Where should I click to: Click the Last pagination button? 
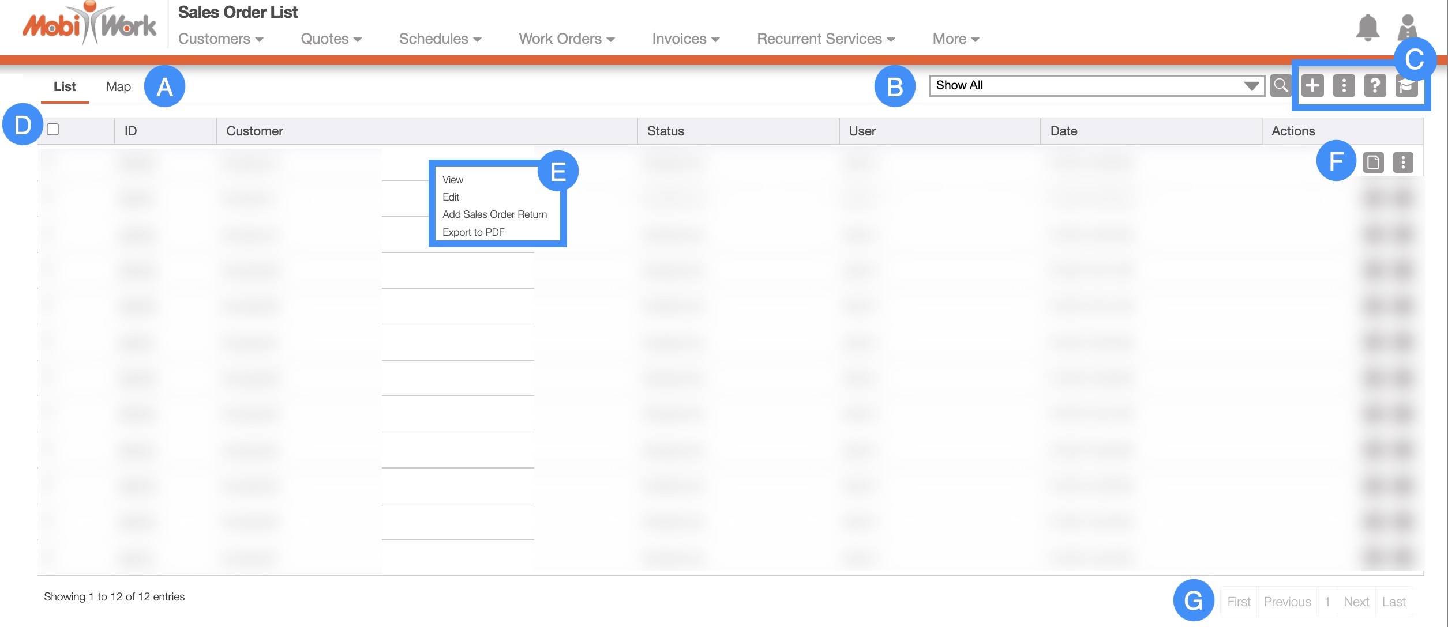click(1393, 602)
